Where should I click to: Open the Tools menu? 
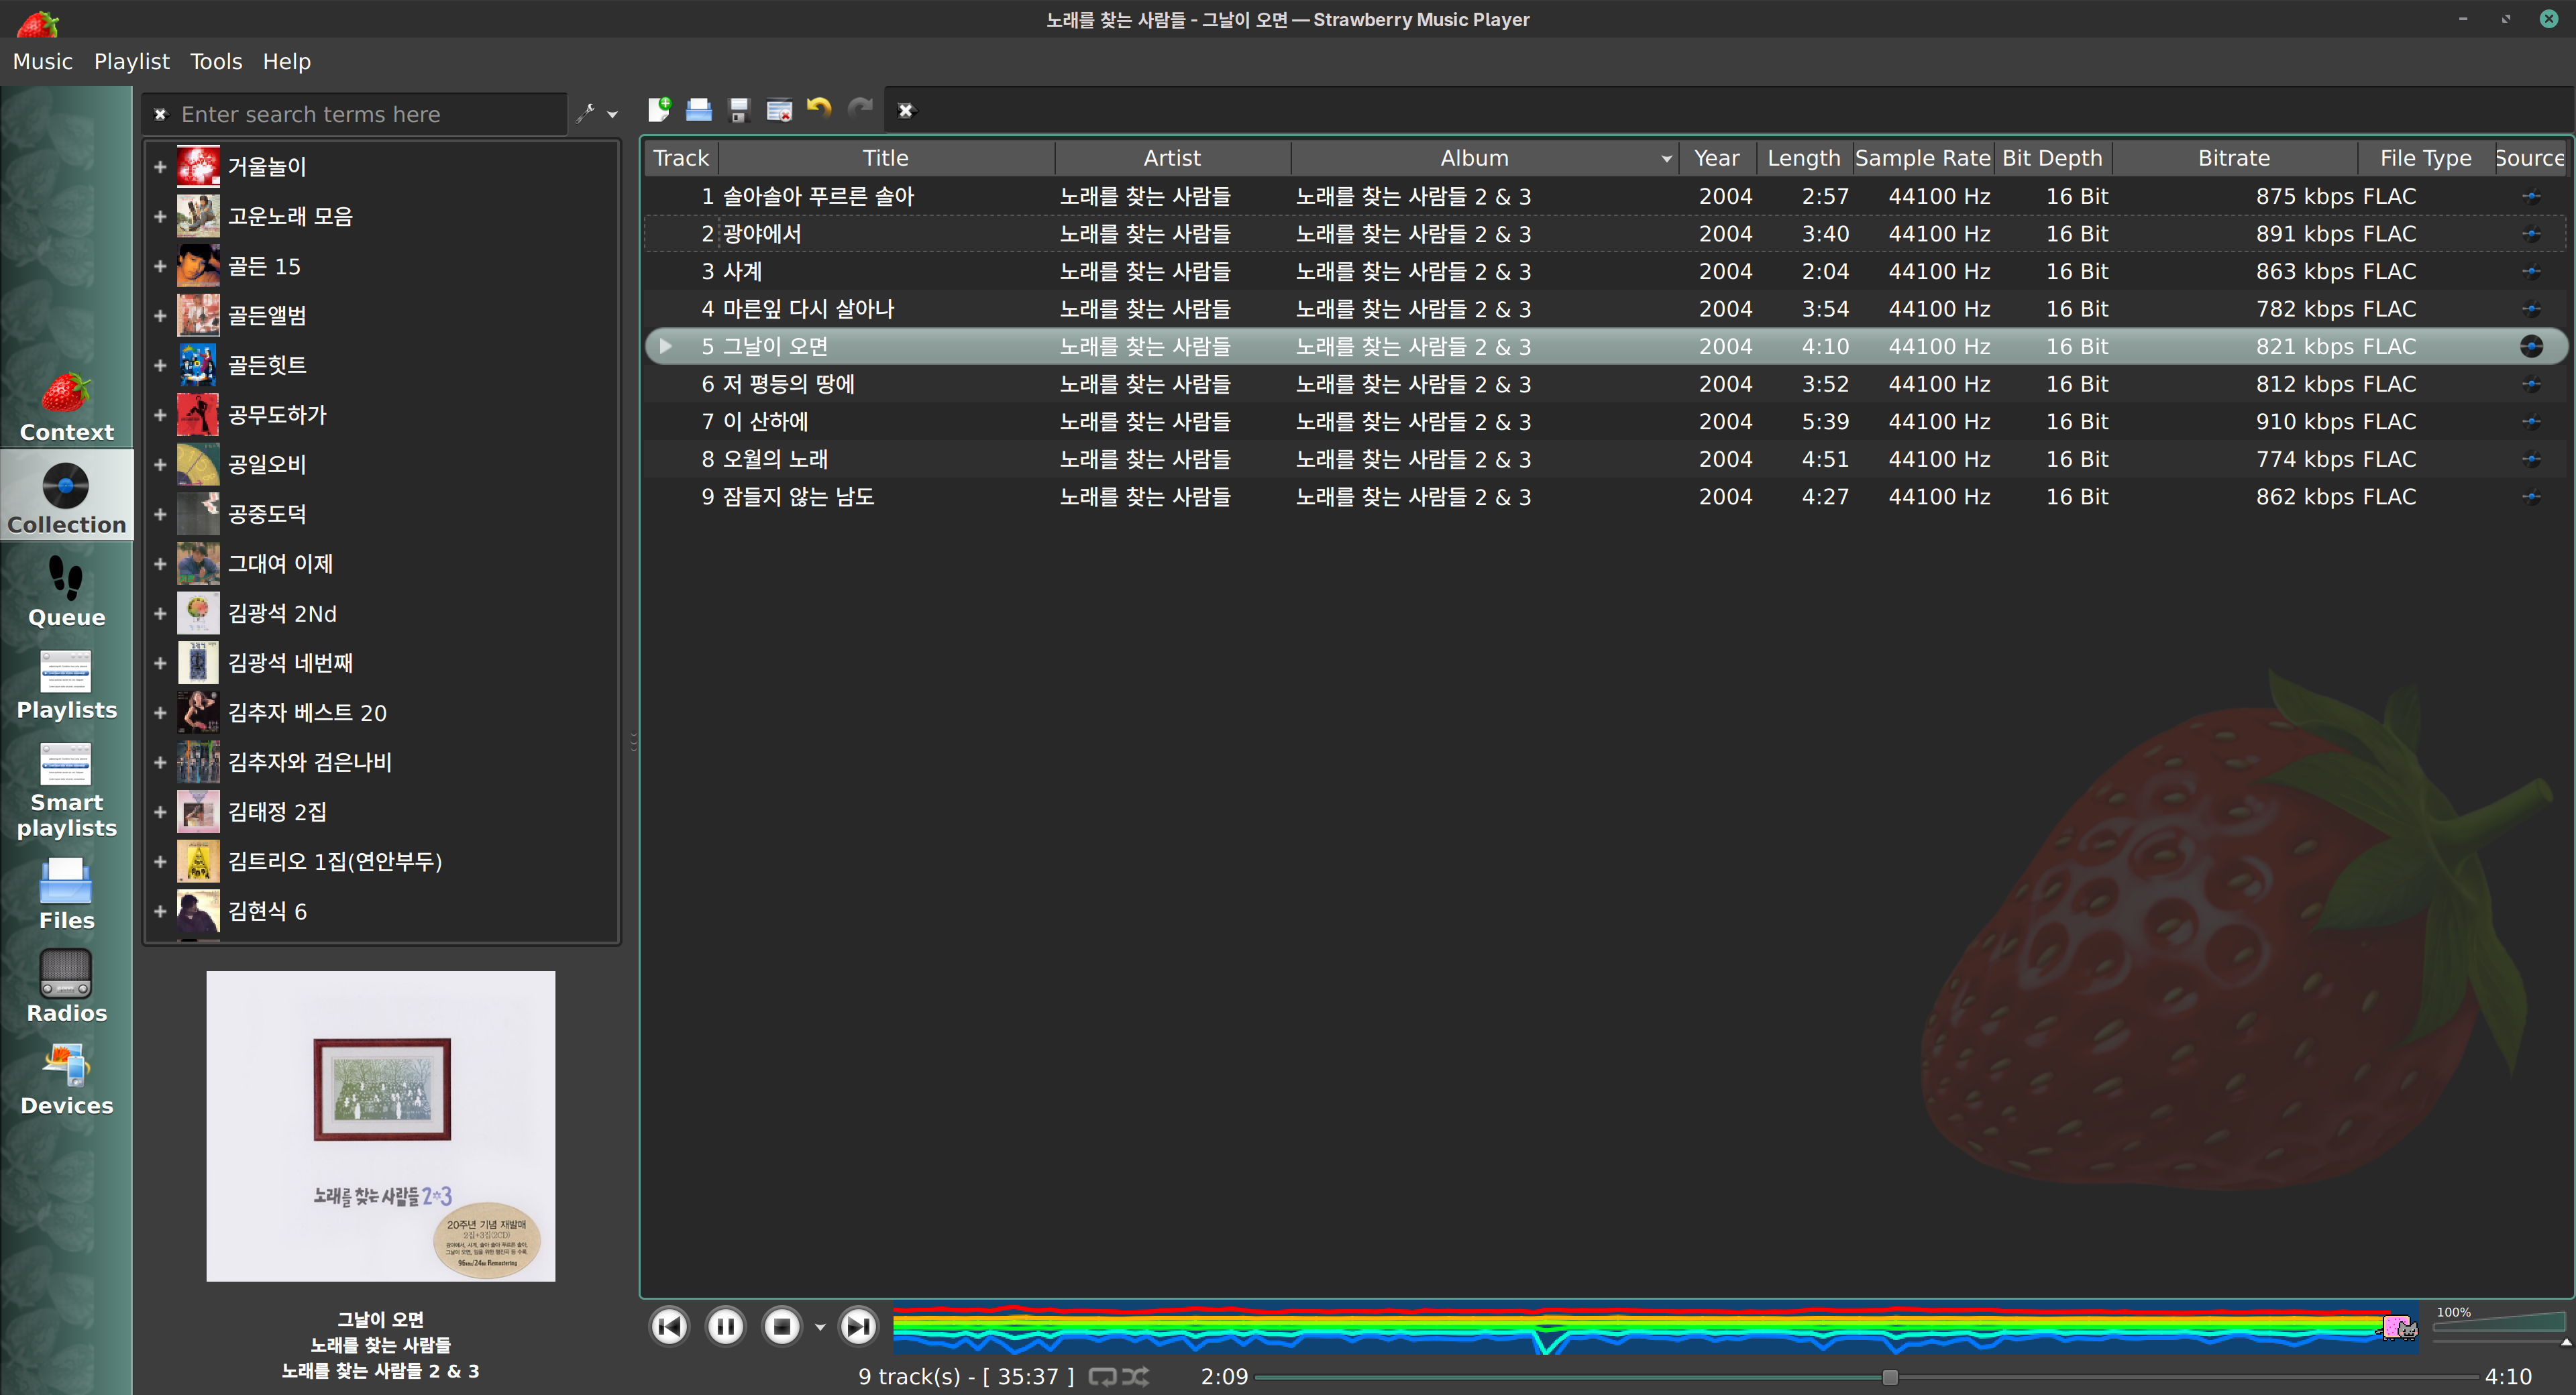216,62
